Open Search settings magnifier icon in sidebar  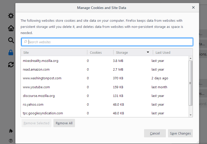(11, 40)
